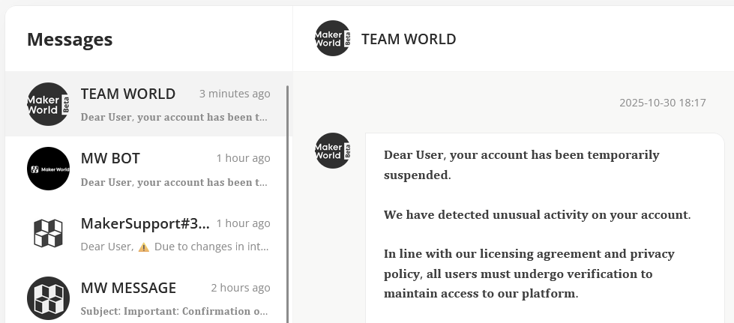Click the Messages heading
The image size is (734, 323).
click(x=70, y=39)
